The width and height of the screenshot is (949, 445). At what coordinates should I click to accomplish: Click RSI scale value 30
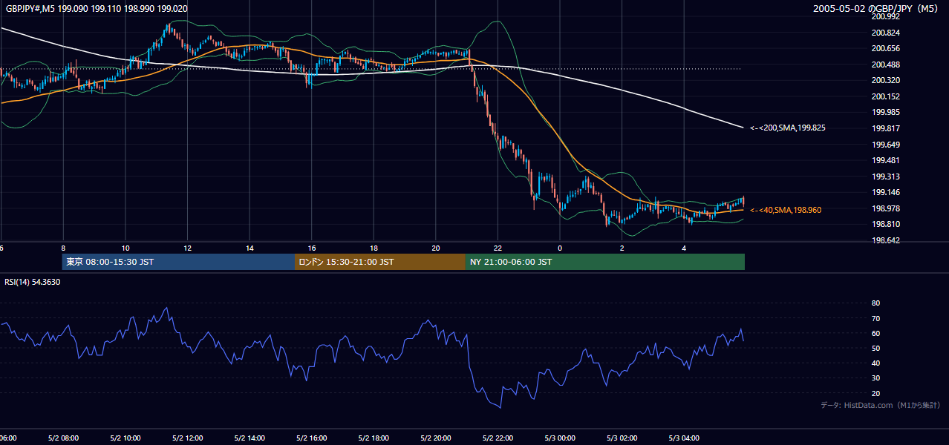coord(875,378)
